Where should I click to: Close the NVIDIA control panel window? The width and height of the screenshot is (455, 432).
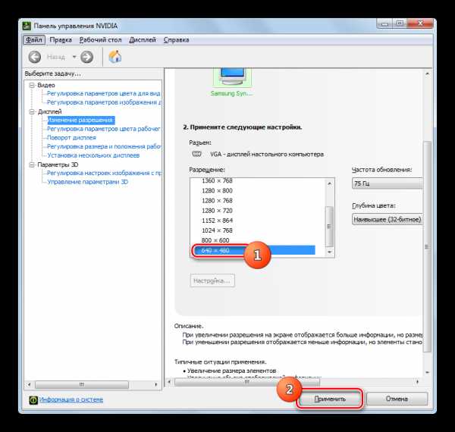(x=420, y=24)
